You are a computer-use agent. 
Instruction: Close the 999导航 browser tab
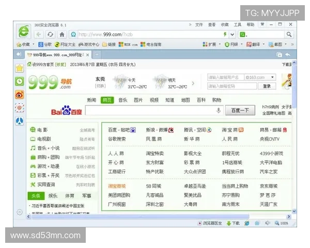pos(87,55)
